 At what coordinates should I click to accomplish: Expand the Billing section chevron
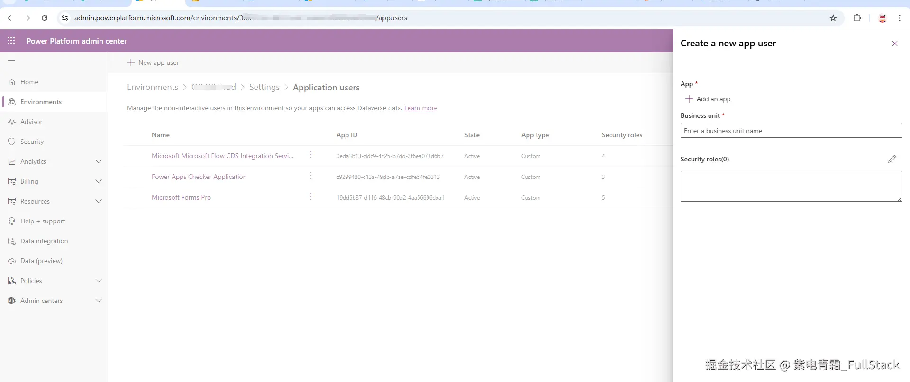tap(99, 181)
